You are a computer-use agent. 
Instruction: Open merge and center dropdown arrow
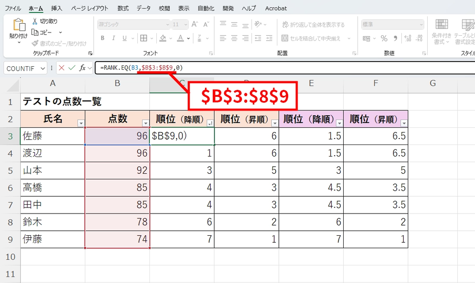[349, 38]
